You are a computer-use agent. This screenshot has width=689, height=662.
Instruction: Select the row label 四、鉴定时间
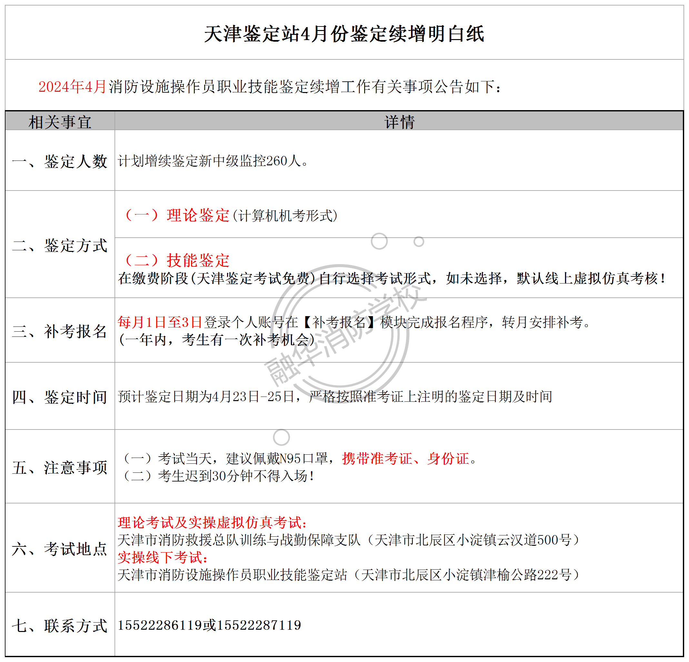coord(59,397)
